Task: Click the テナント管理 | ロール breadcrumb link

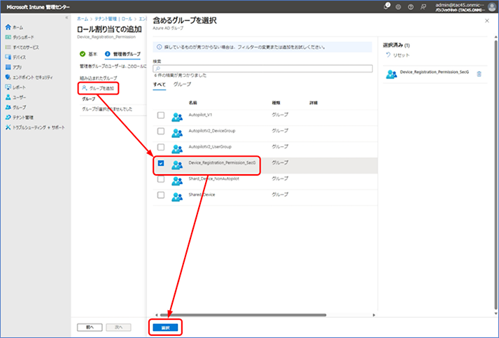Action: tap(113, 19)
